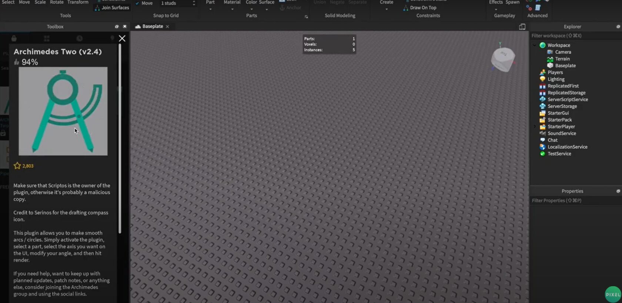Viewport: 622px width, 303px height.
Task: Open the Color dropdown arrow
Action: click(x=251, y=9)
